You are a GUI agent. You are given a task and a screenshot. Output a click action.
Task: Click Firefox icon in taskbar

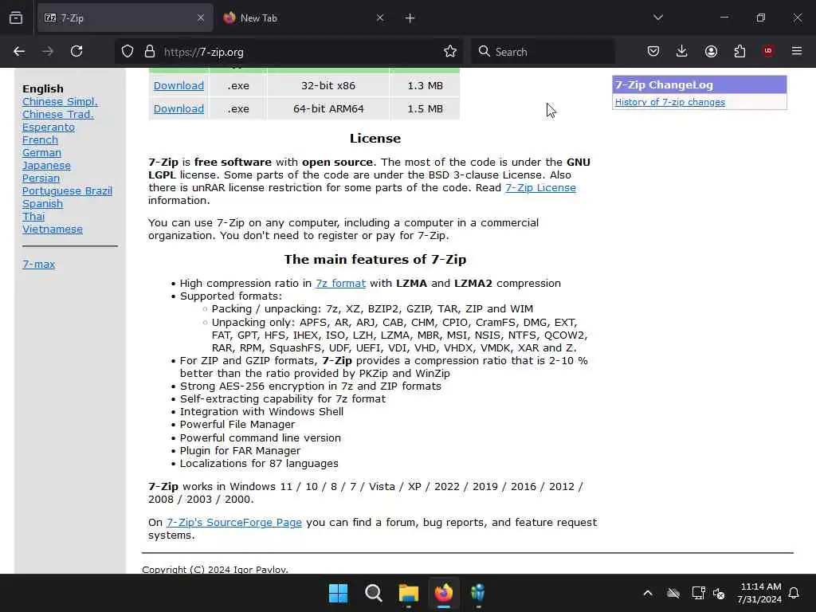[443, 593]
